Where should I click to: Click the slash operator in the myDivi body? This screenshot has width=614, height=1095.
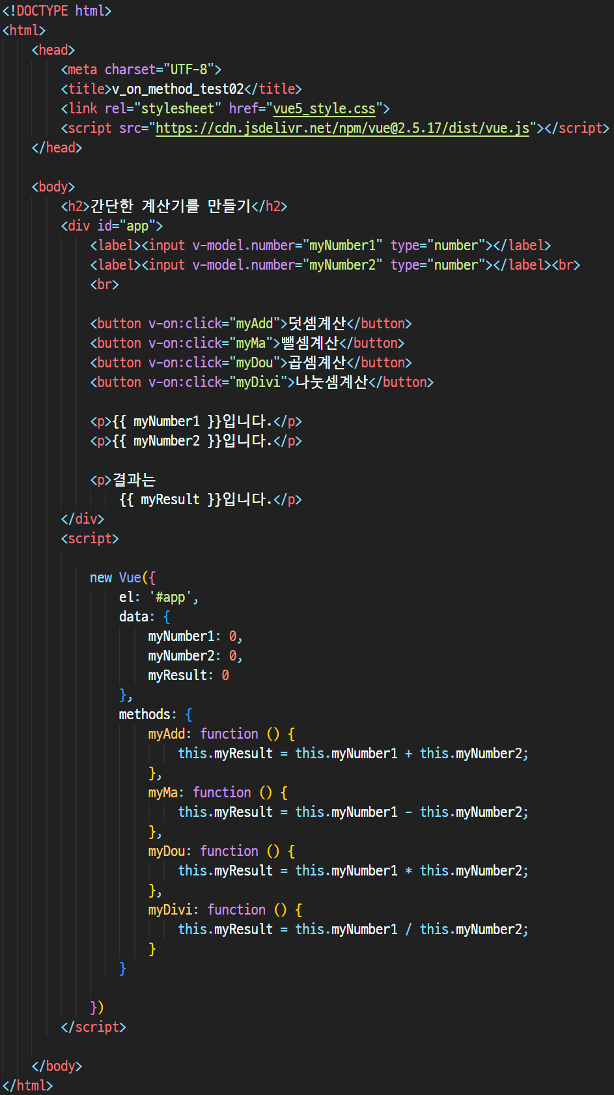click(408, 930)
